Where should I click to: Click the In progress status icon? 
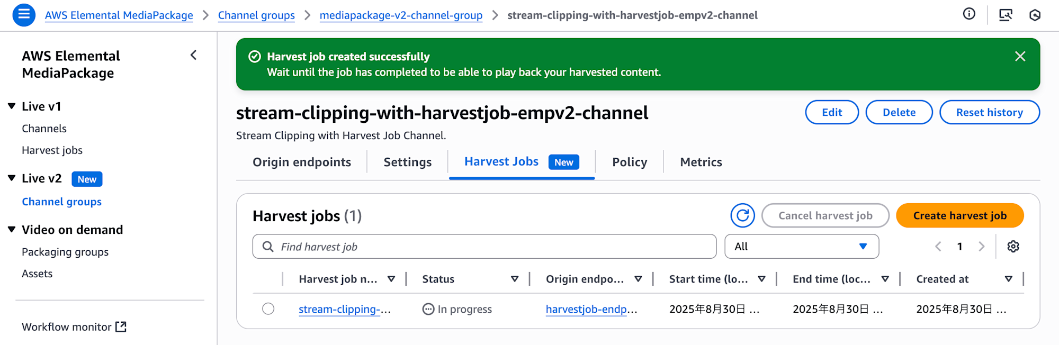pyautogui.click(x=428, y=309)
